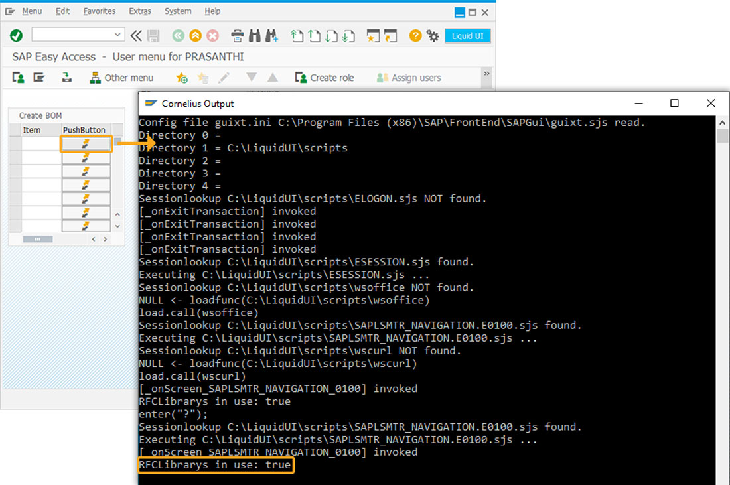This screenshot has width=730, height=485.
Task: Click Move Favorites Up triangle icon
Action: [273, 77]
